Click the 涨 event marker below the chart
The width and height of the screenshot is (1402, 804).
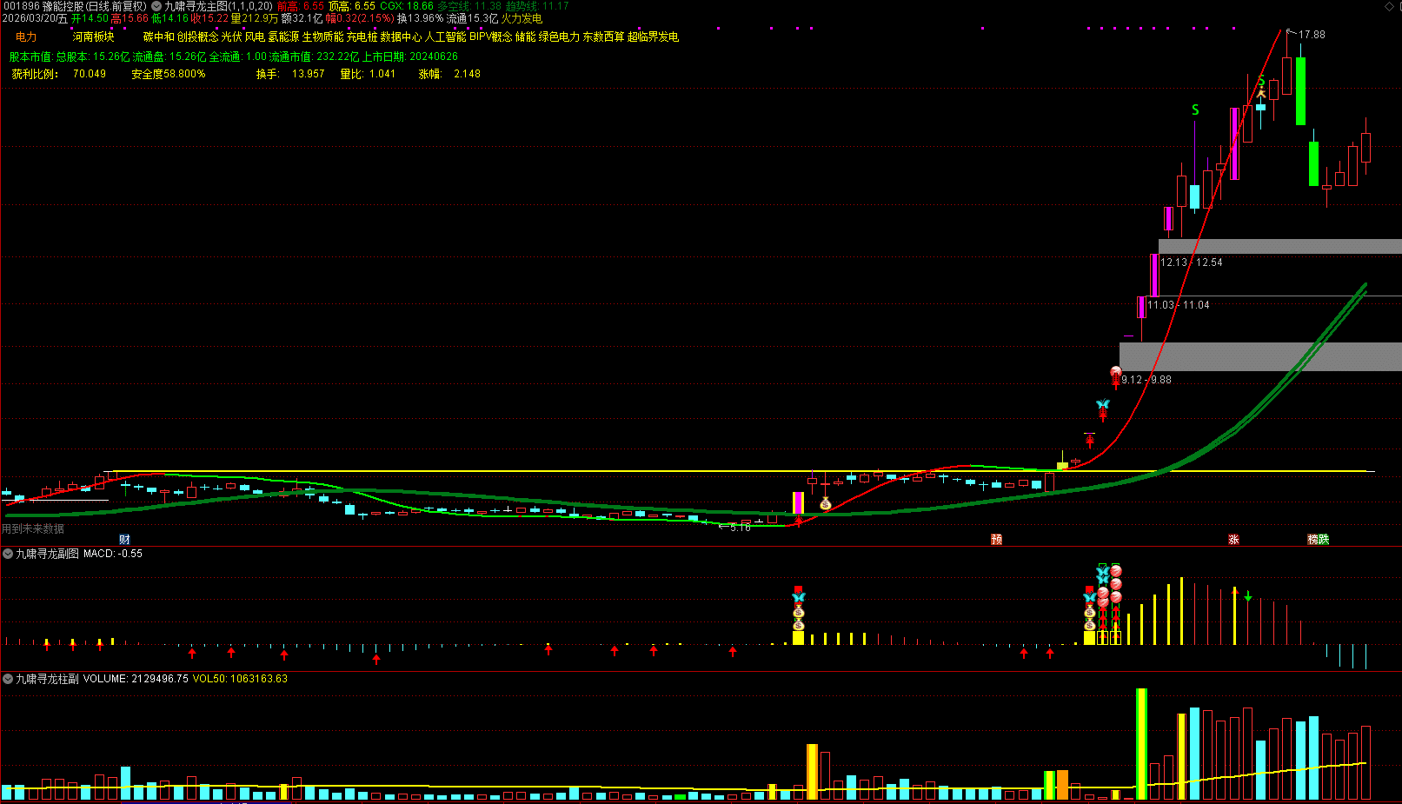[x=1233, y=540]
